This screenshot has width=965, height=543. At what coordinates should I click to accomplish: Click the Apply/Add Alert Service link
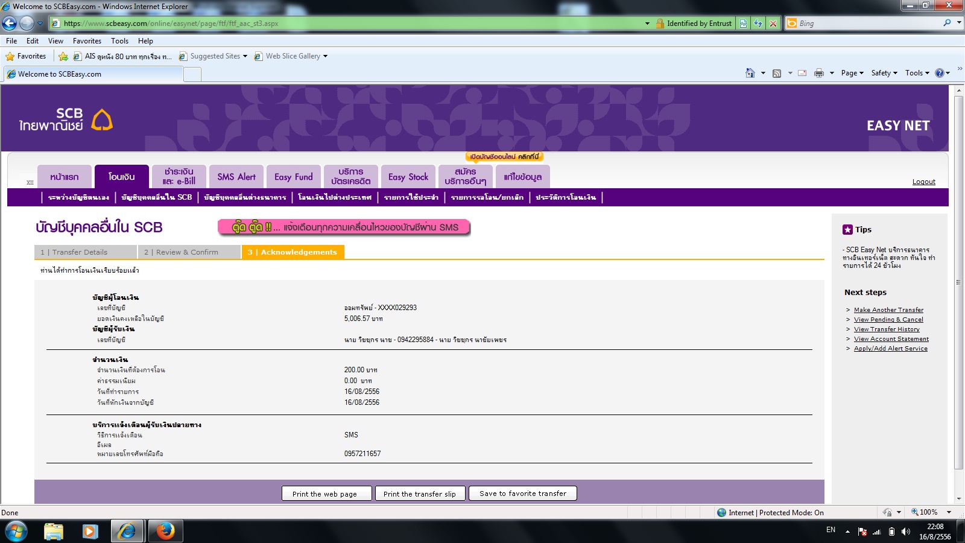click(x=891, y=349)
